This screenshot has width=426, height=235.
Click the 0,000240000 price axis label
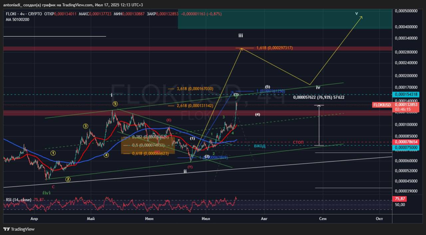[406, 63]
